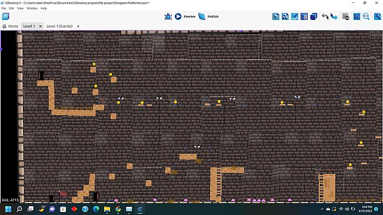Close the Level 1 (Events) tab
Viewport: 383px width, 215px height.
(x=78, y=26)
